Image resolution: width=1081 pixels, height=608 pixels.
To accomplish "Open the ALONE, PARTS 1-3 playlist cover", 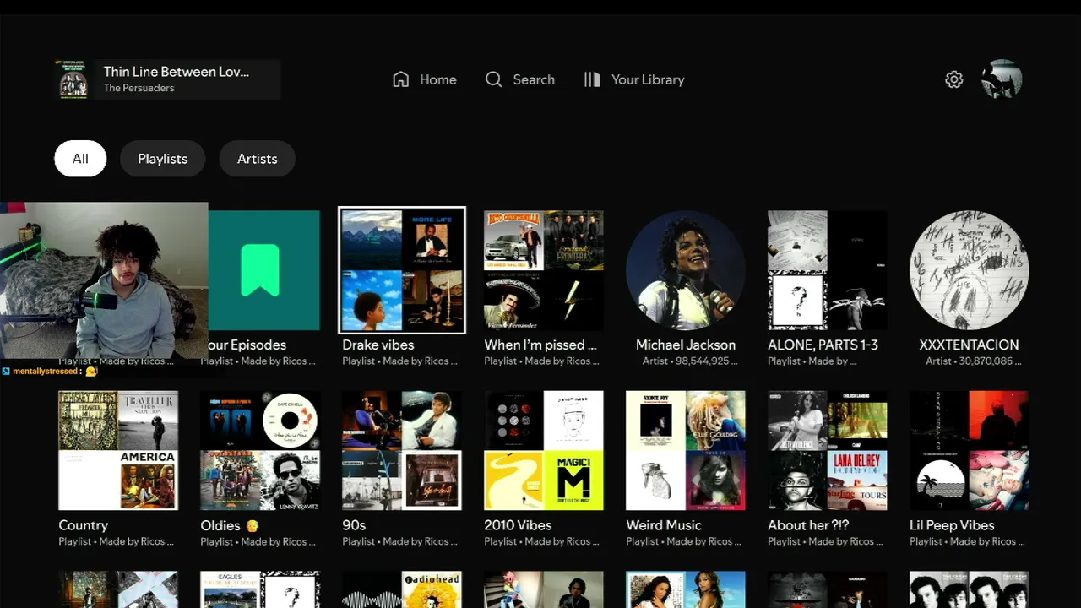I will 828,270.
